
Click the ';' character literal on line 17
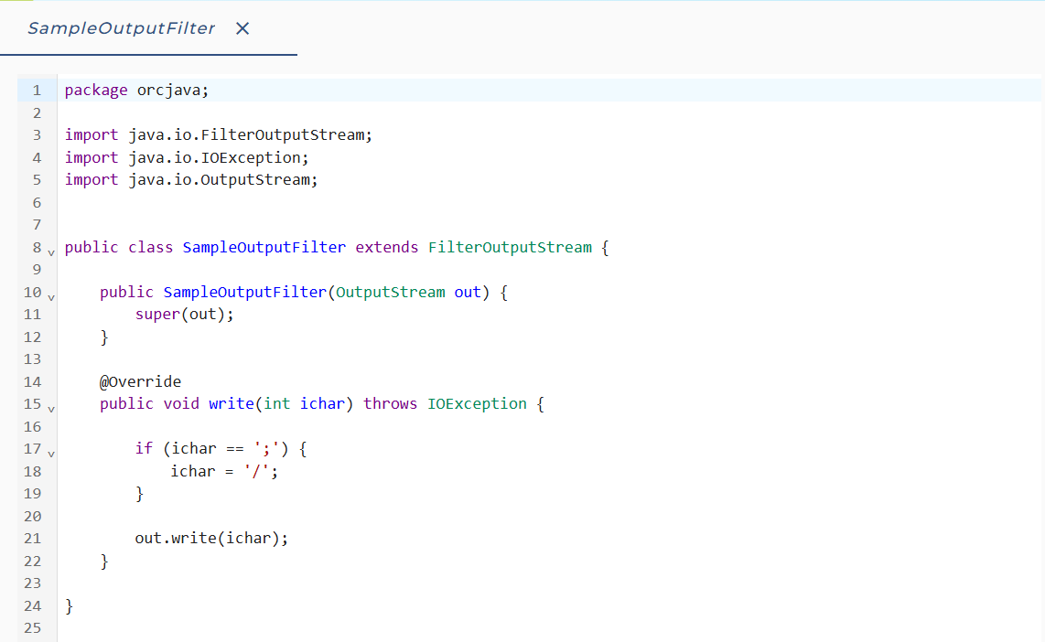tap(266, 449)
